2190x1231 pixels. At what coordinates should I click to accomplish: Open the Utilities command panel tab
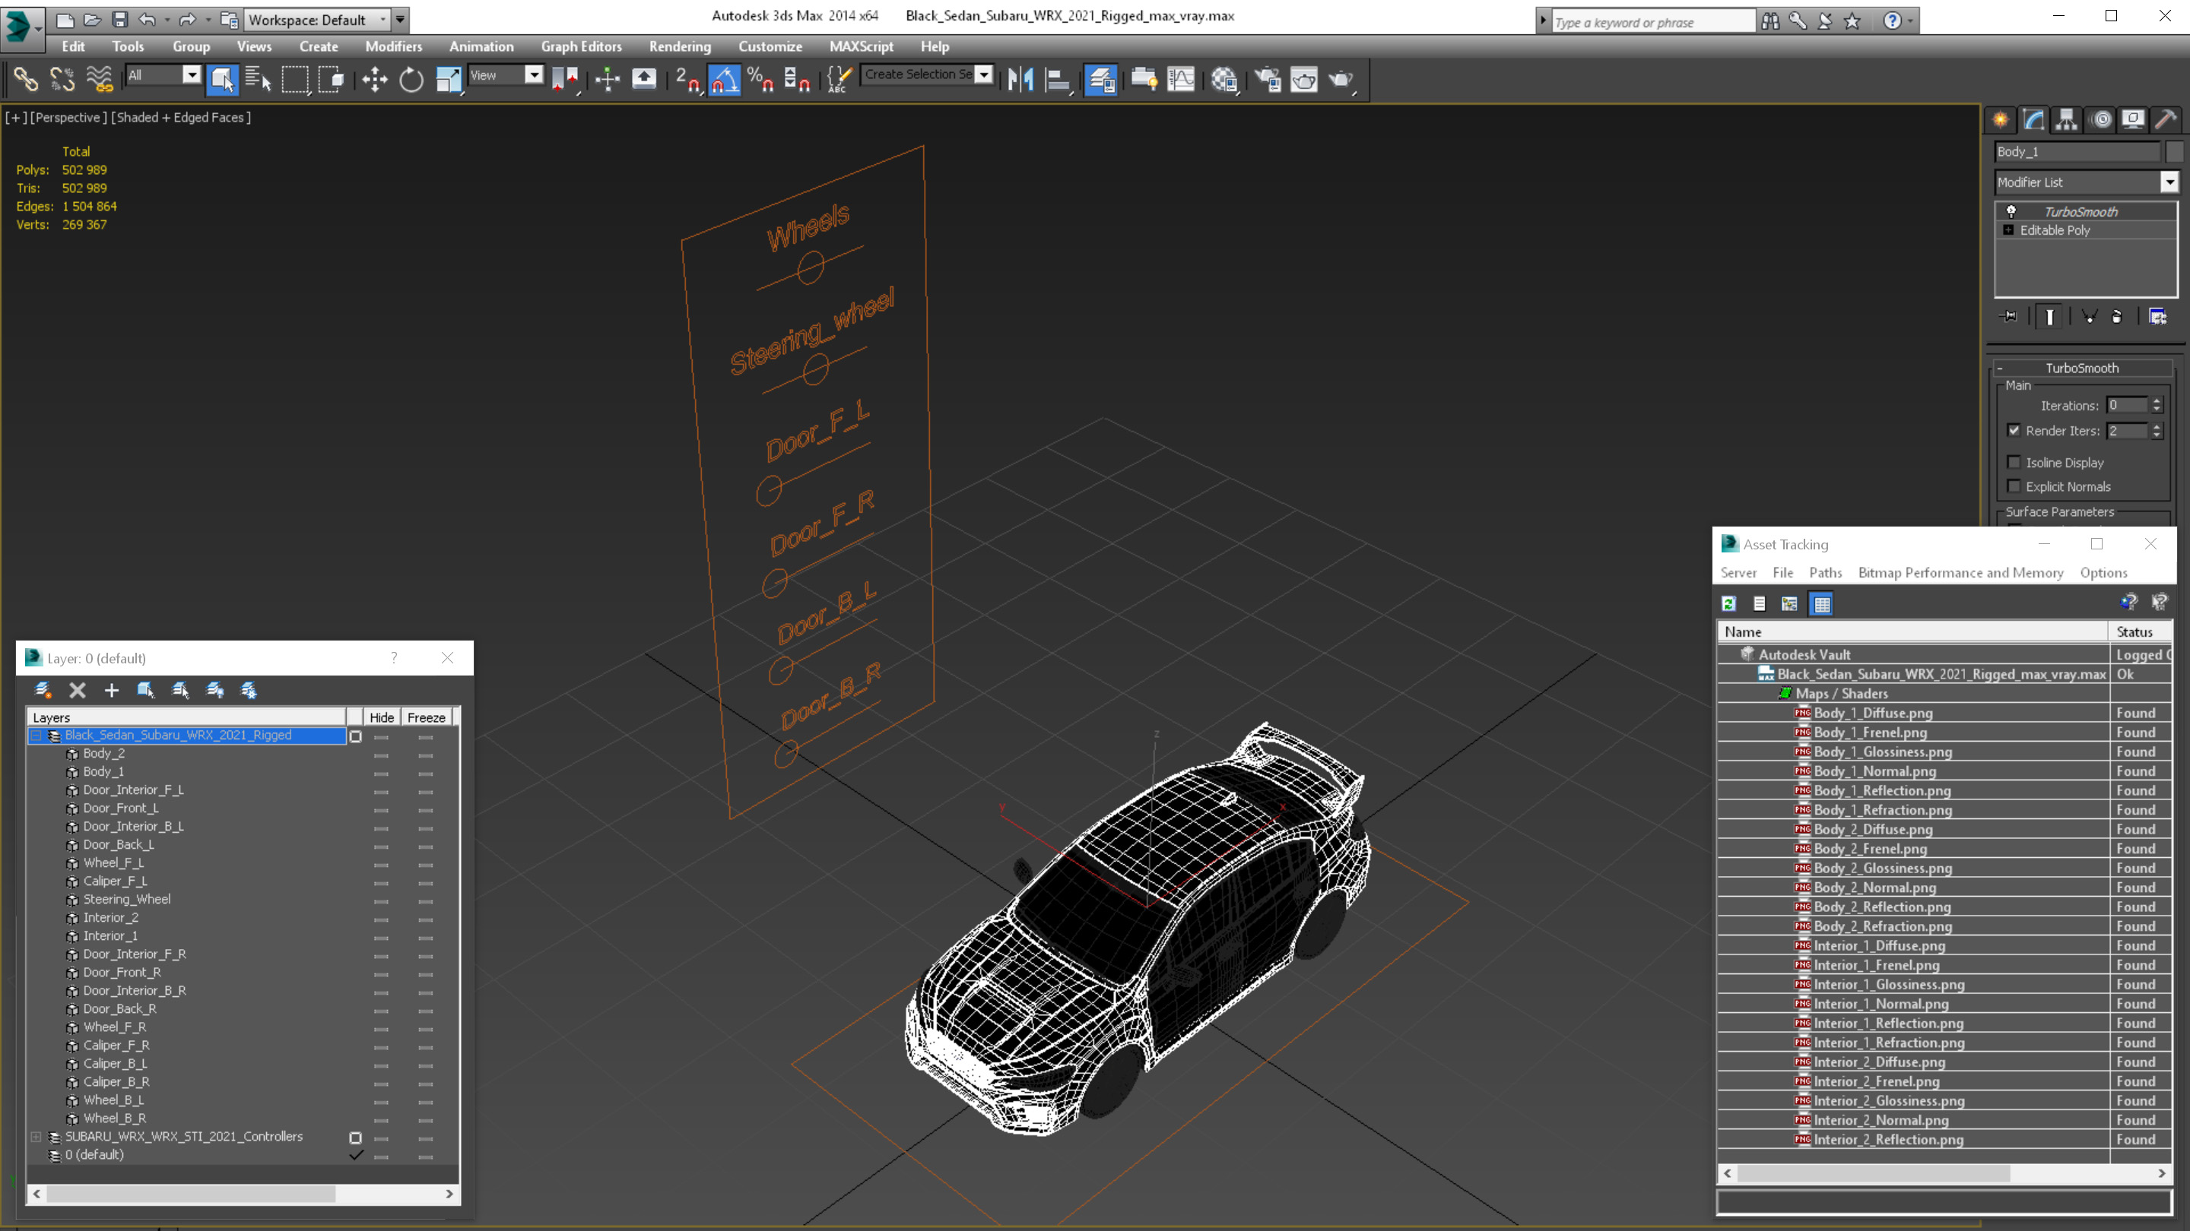click(x=2166, y=120)
